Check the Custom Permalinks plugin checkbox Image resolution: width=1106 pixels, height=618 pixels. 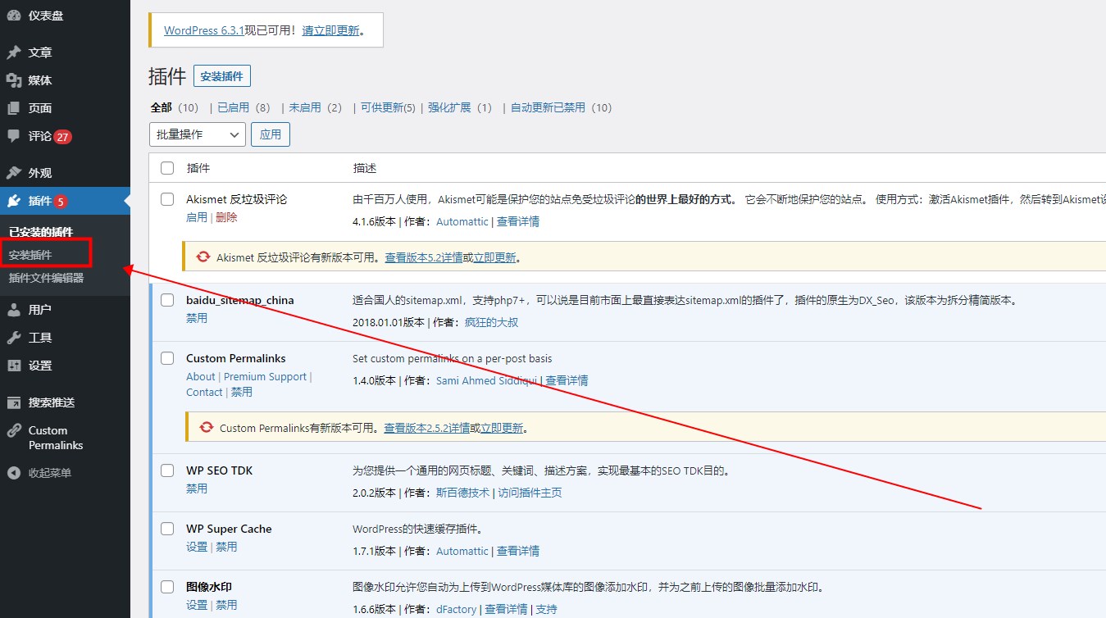[167, 358]
